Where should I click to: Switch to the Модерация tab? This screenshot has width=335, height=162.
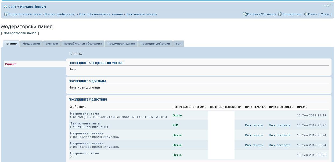(31, 44)
